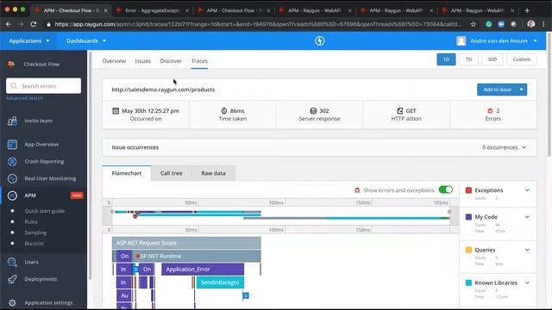Switch to the Call tree tab
This screenshot has width=552, height=310.
(171, 173)
